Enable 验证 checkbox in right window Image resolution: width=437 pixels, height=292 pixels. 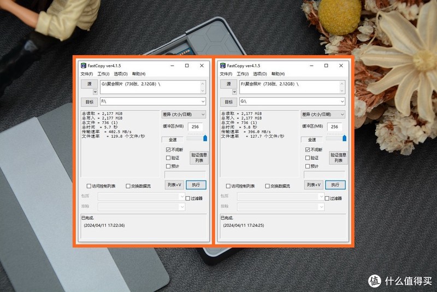(x=308, y=158)
